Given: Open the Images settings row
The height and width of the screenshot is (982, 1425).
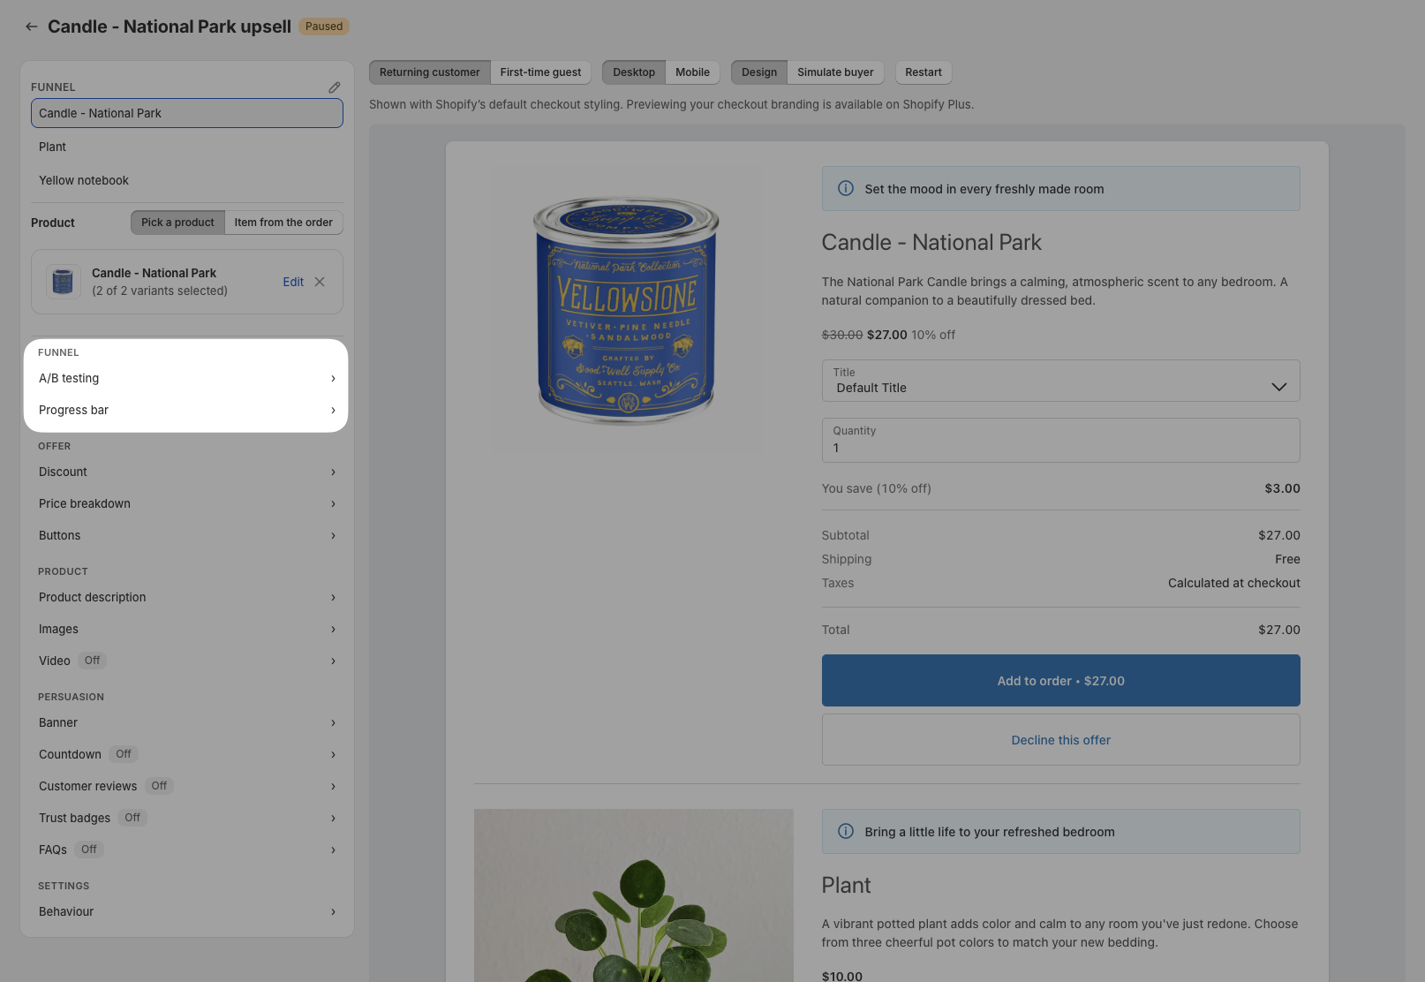Looking at the screenshot, I should [187, 629].
